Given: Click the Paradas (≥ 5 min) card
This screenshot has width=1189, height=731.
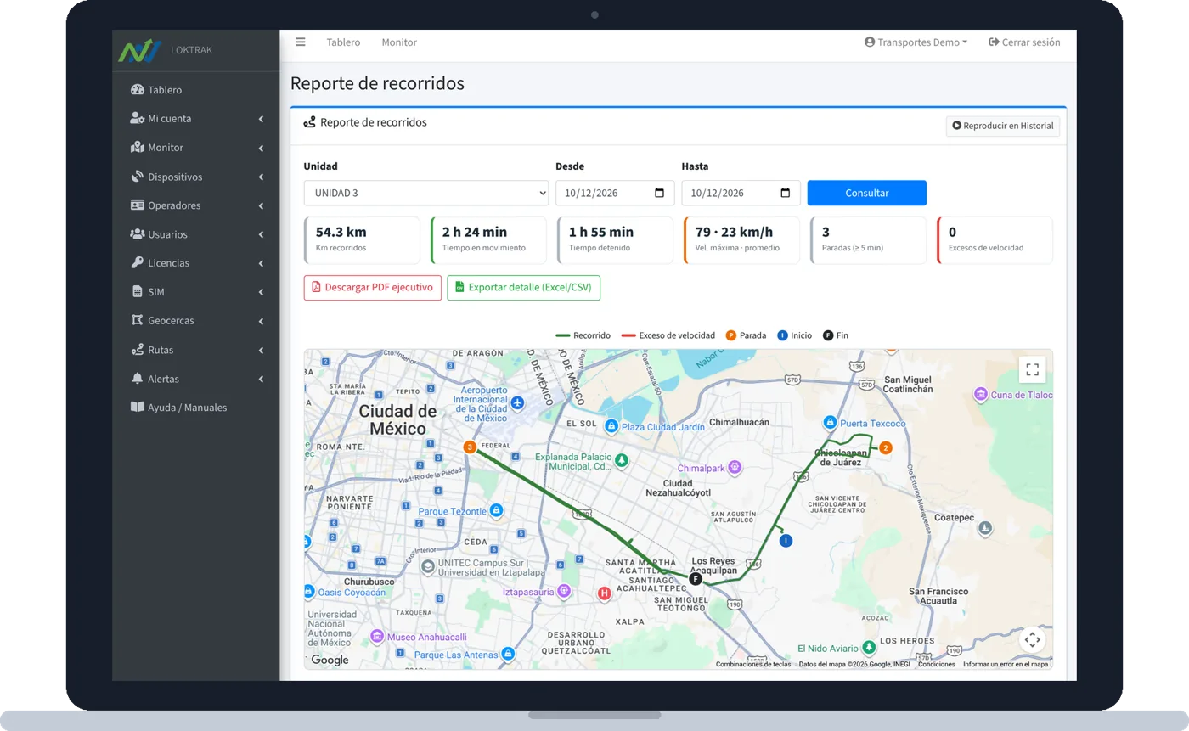Looking at the screenshot, I should [868, 240].
